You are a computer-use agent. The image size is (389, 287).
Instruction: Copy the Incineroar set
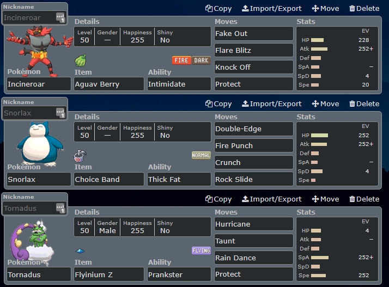[218, 8]
